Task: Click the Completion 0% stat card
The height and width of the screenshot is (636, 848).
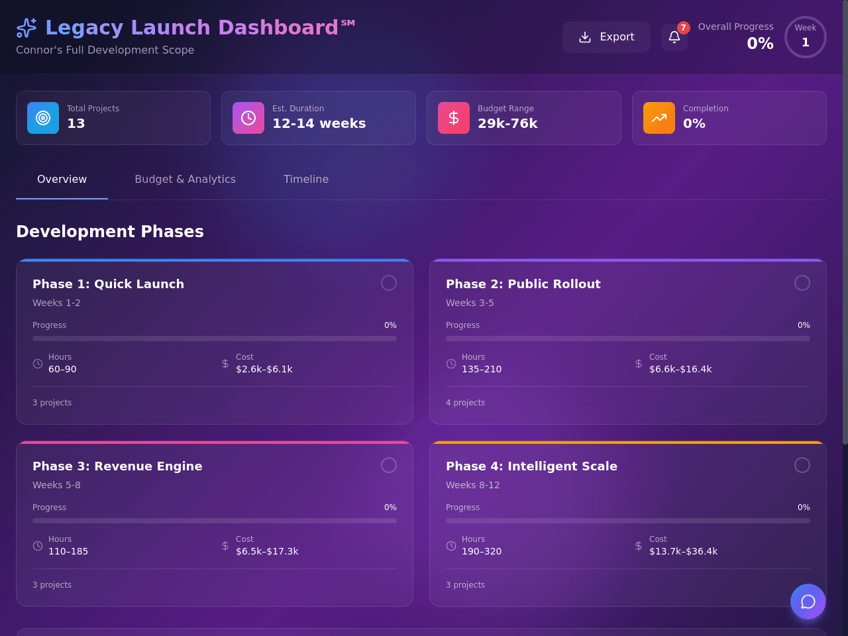Action: (729, 118)
